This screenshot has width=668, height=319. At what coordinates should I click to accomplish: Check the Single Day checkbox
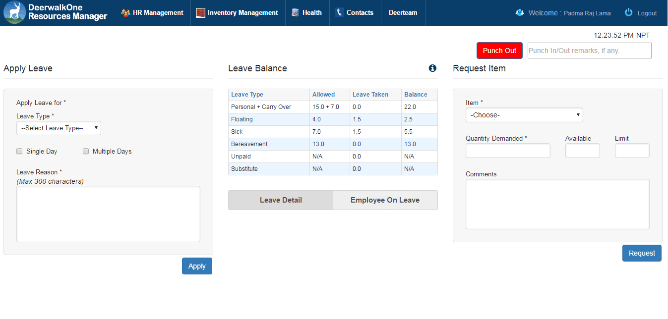[19, 151]
